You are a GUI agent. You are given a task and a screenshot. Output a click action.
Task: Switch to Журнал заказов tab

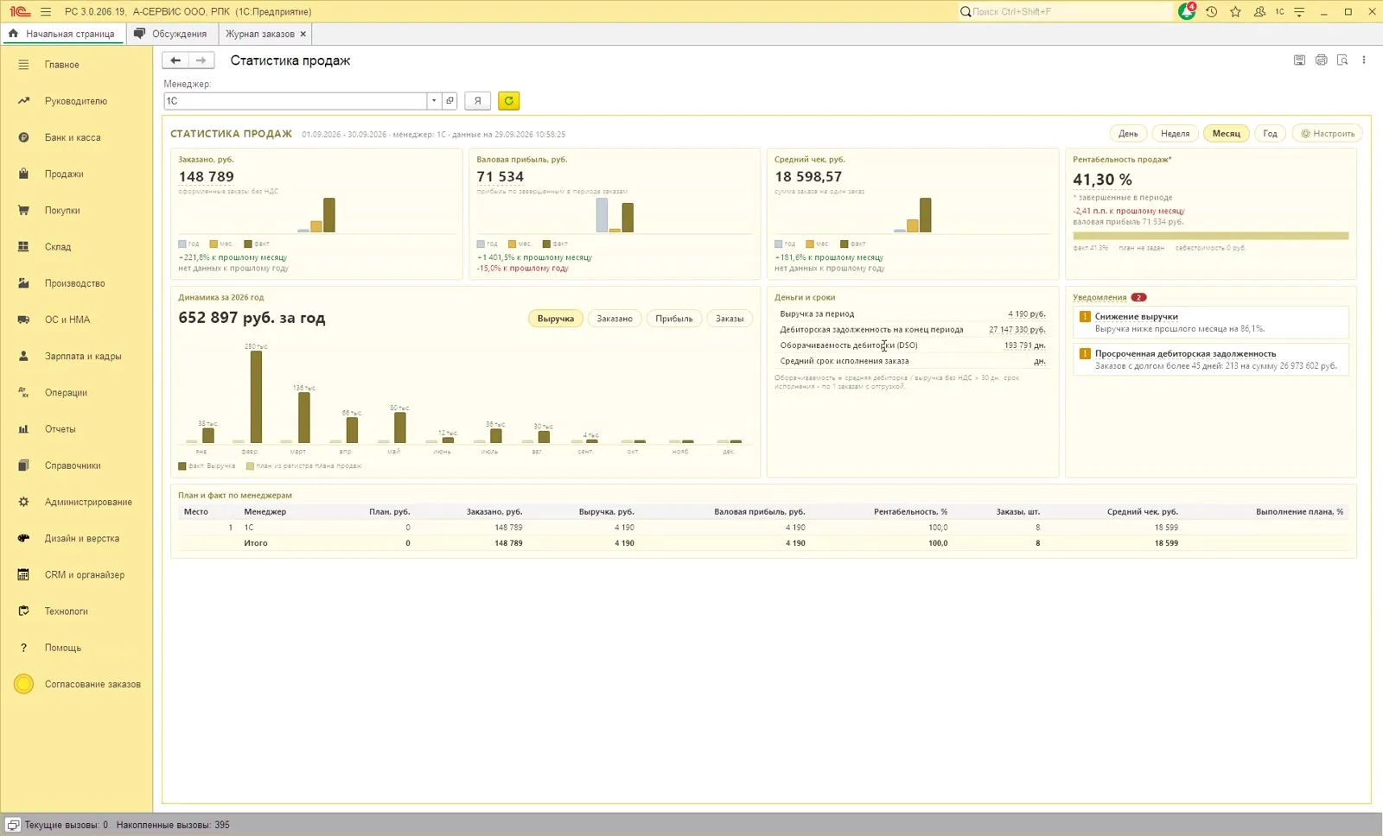point(260,34)
